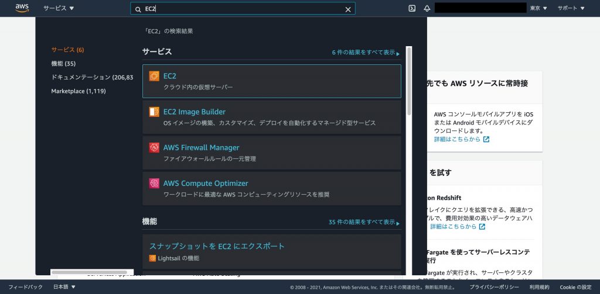Click the フィードバック feedback button
Image resolution: width=600 pixels, height=294 pixels.
click(26, 287)
